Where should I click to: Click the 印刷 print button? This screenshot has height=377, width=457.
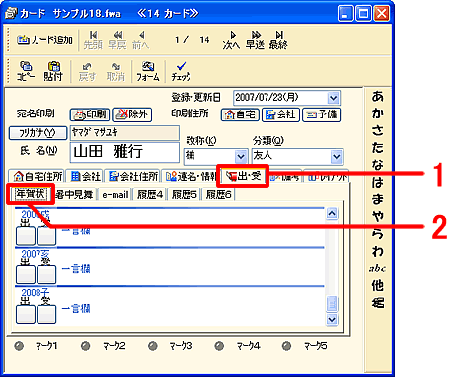pos(90,114)
